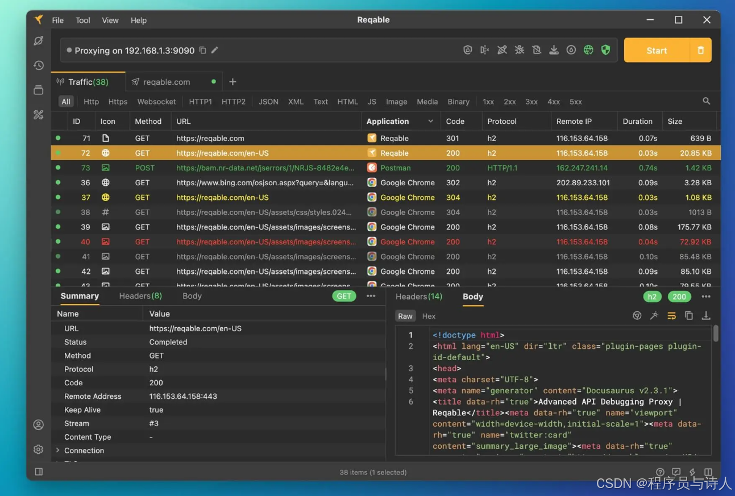
Task: Open the File menu
Action: 58,20
